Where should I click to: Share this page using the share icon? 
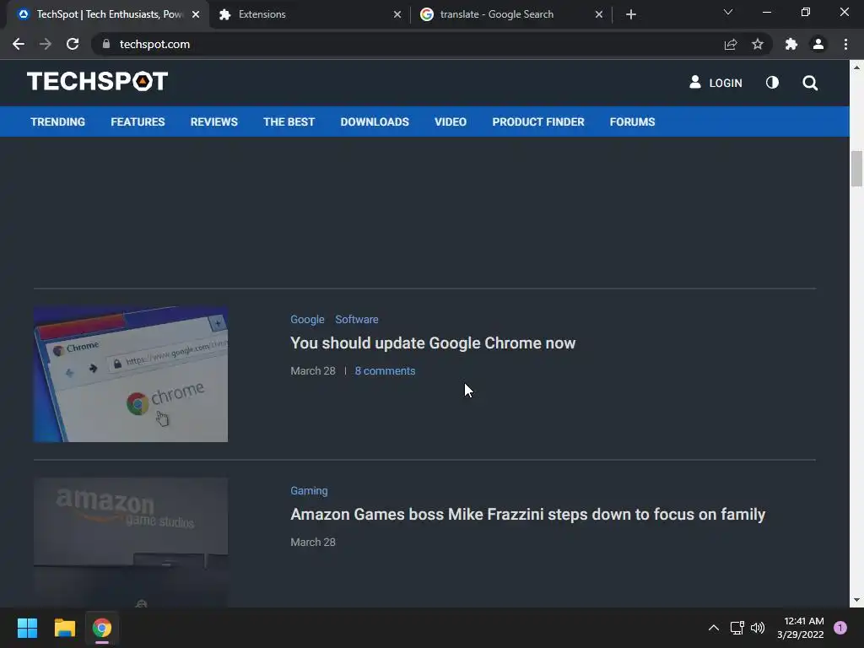pyautogui.click(x=731, y=44)
